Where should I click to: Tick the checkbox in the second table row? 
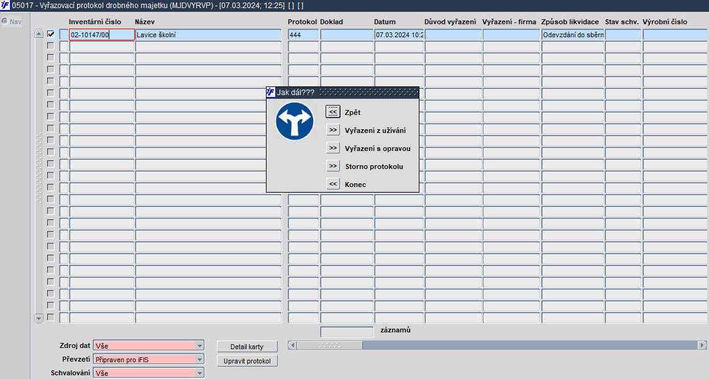51,46
